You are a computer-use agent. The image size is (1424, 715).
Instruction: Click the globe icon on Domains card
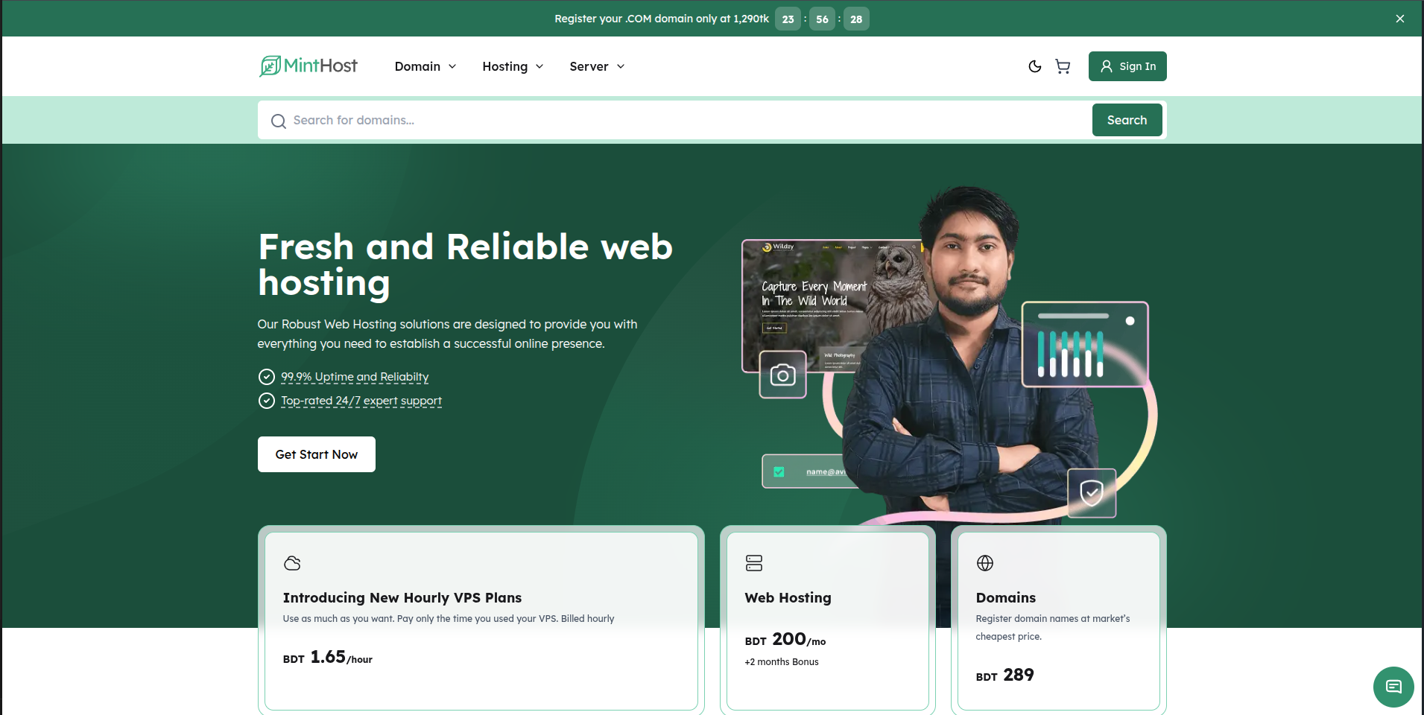click(x=985, y=563)
